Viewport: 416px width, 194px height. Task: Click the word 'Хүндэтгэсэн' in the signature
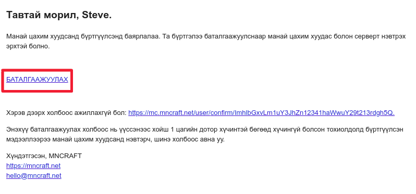pos(27,156)
